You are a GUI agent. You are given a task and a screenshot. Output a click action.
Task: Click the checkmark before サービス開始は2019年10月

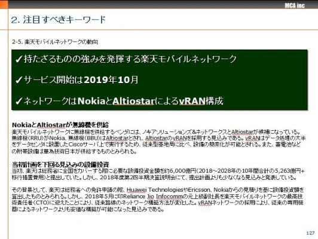pos(19,80)
